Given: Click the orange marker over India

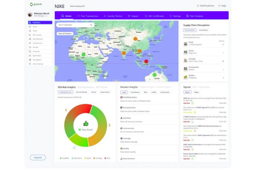Looking at the screenshot, I should click(124, 53).
